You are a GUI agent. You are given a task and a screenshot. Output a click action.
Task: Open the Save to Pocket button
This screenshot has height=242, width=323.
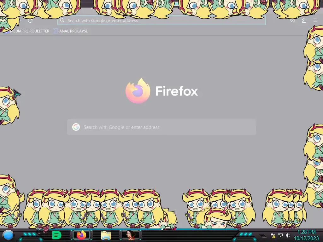point(292,20)
